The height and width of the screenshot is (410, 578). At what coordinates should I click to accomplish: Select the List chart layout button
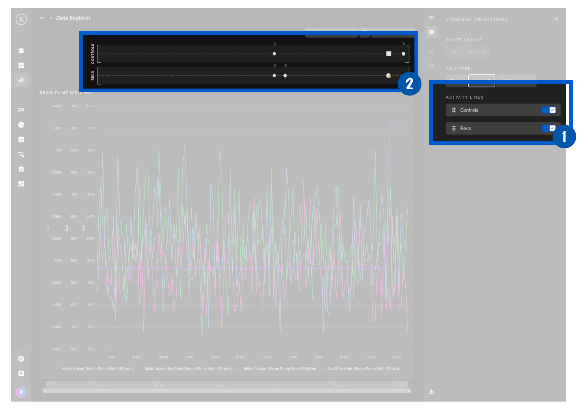tap(453, 52)
